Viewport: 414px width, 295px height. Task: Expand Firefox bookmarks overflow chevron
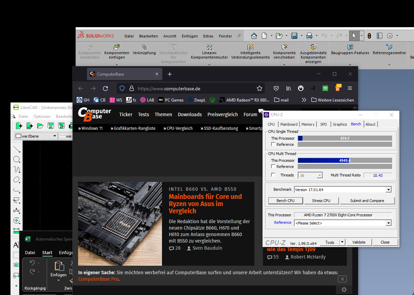(304, 100)
